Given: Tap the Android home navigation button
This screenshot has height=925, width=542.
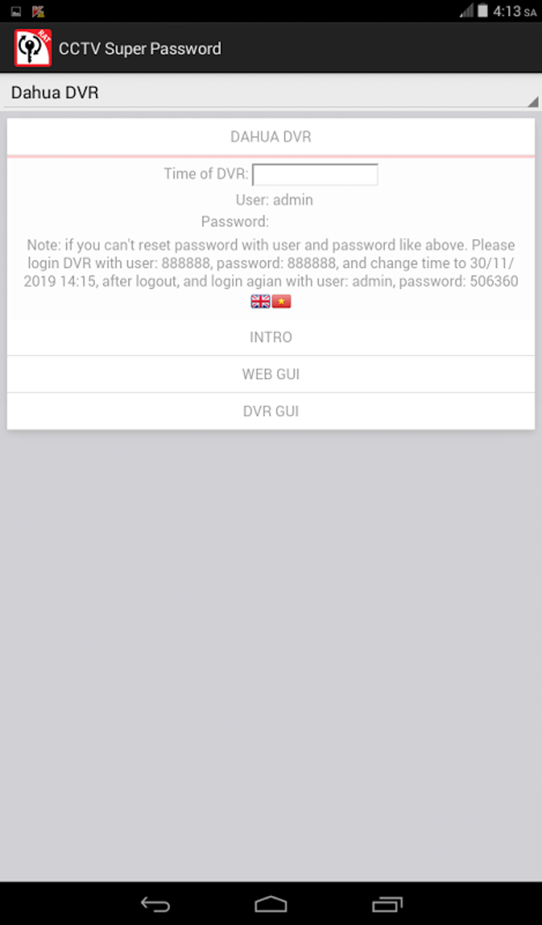Looking at the screenshot, I should (x=270, y=904).
